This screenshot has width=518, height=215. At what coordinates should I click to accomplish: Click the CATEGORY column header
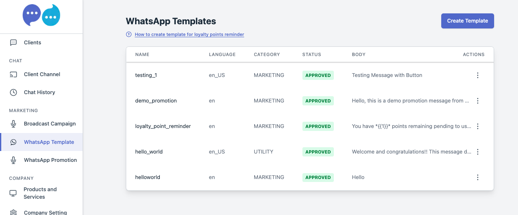click(267, 54)
